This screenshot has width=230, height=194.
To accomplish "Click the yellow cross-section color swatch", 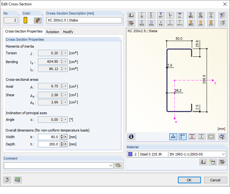I will [25, 20].
